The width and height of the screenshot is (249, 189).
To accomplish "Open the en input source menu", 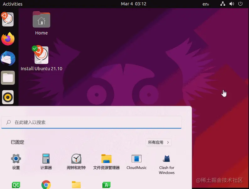I will [206, 4].
